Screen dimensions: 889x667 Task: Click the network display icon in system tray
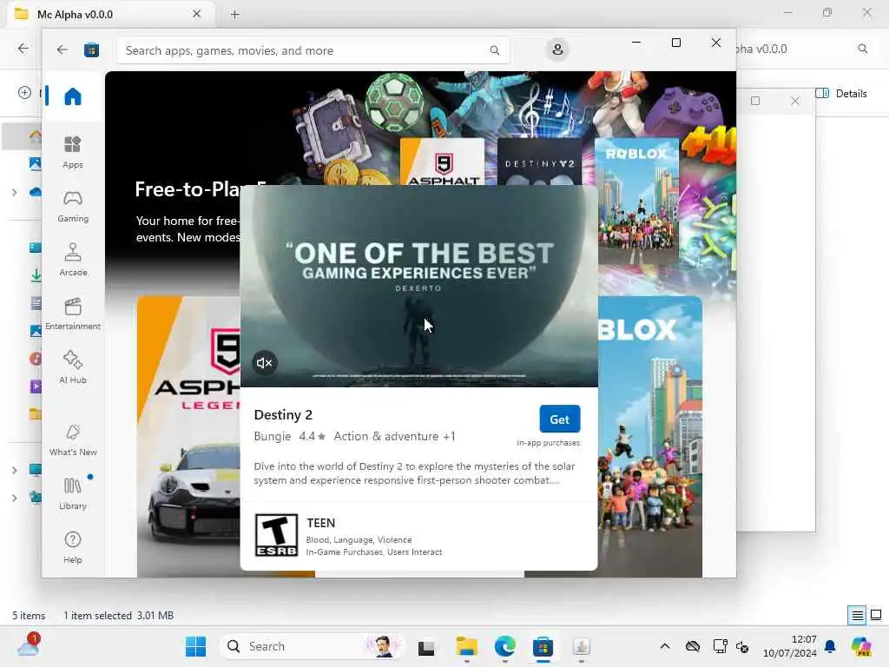[720, 646]
